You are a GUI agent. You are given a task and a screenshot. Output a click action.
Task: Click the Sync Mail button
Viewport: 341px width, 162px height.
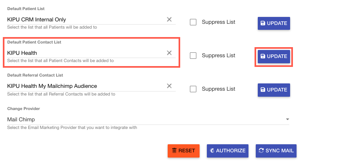[x=276, y=151]
